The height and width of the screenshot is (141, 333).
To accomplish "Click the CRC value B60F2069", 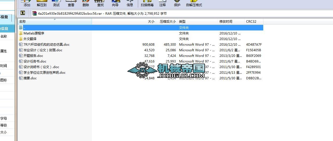I will pos(254,56).
